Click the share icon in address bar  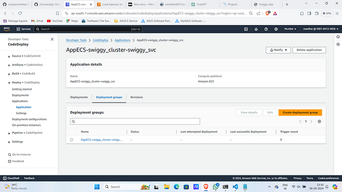[x=258, y=13]
